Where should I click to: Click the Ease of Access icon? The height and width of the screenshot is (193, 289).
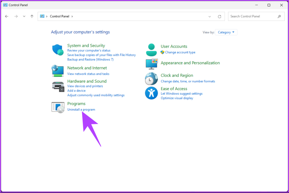tap(151, 93)
